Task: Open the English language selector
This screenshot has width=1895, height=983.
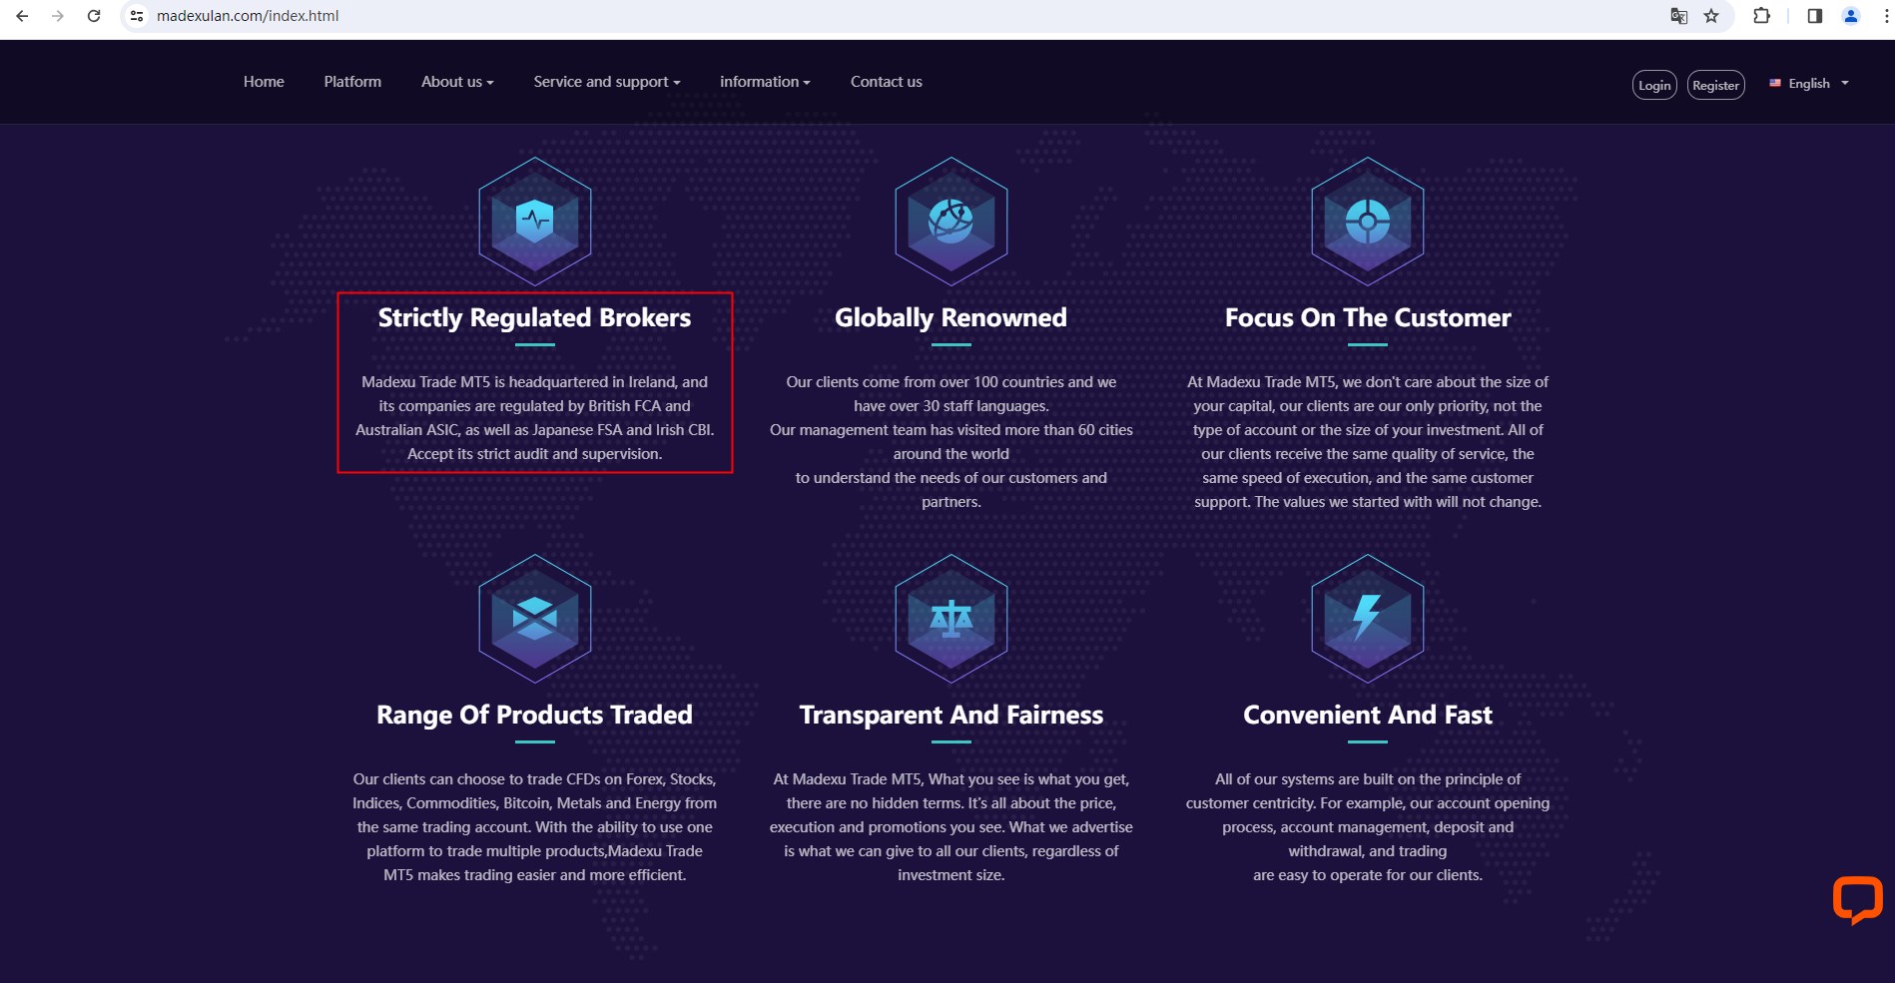Action: [1809, 84]
